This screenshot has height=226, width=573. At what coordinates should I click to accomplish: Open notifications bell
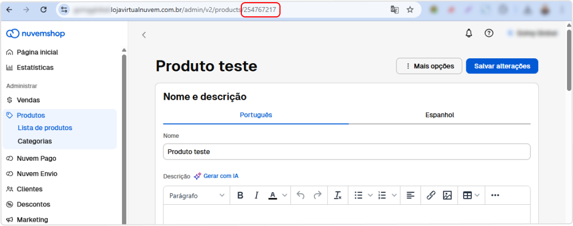click(x=468, y=33)
